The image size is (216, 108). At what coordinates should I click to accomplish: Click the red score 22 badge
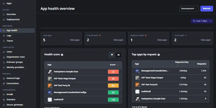coord(113,72)
